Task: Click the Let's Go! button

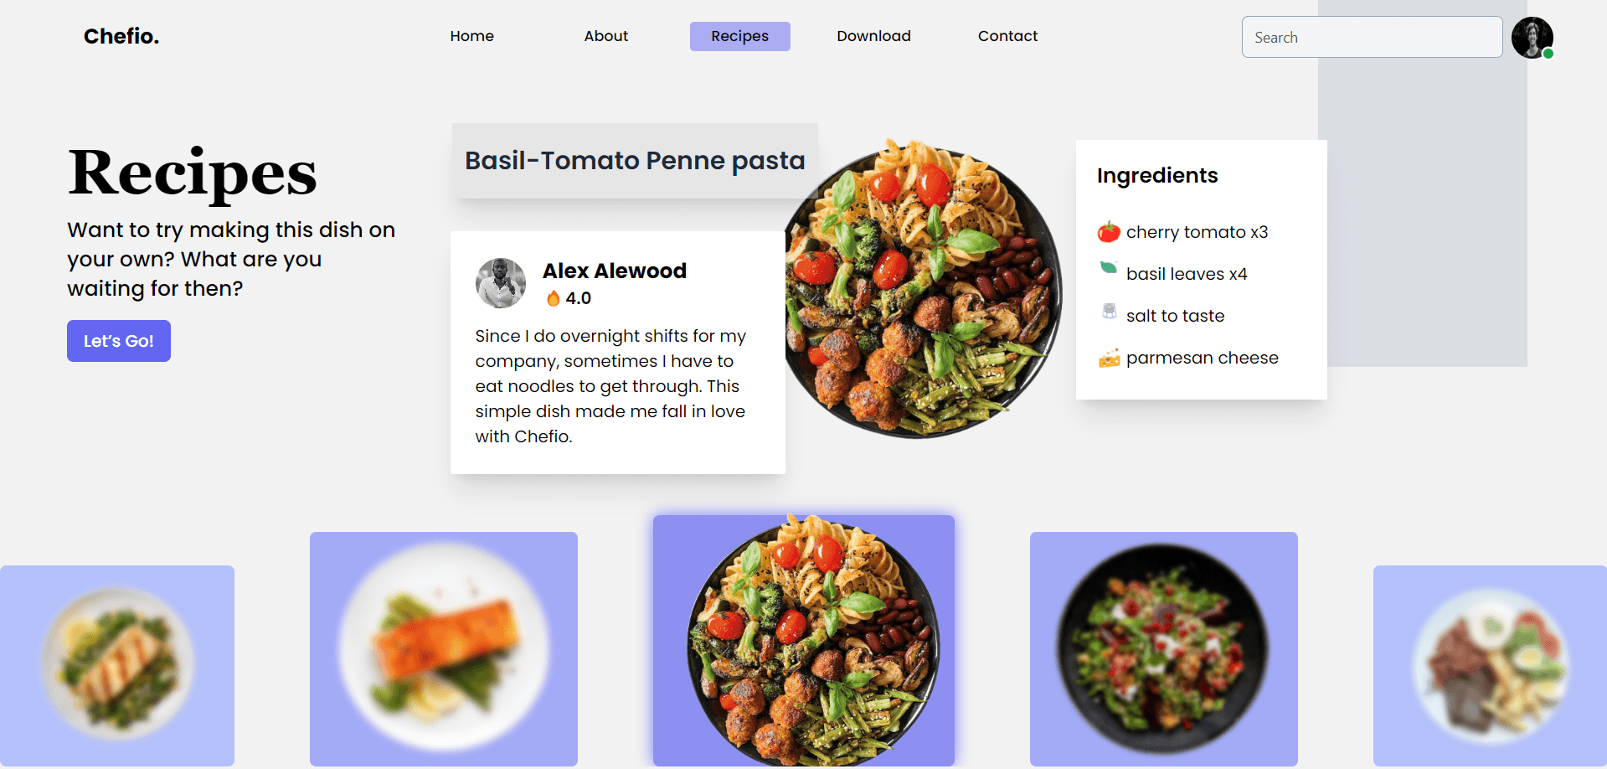Action: [x=119, y=341]
